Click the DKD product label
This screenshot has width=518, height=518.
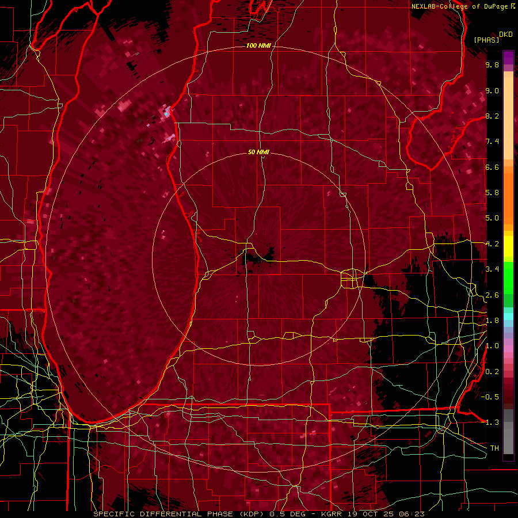coord(505,35)
